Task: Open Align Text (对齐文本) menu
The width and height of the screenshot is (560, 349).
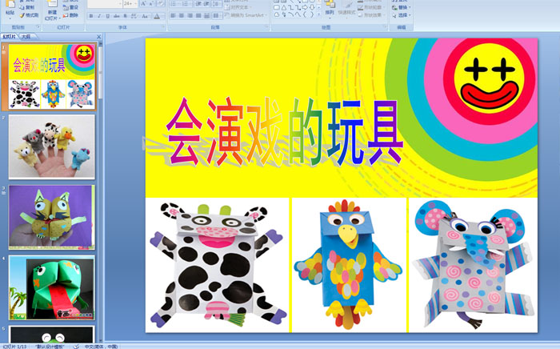Action: pos(238,7)
